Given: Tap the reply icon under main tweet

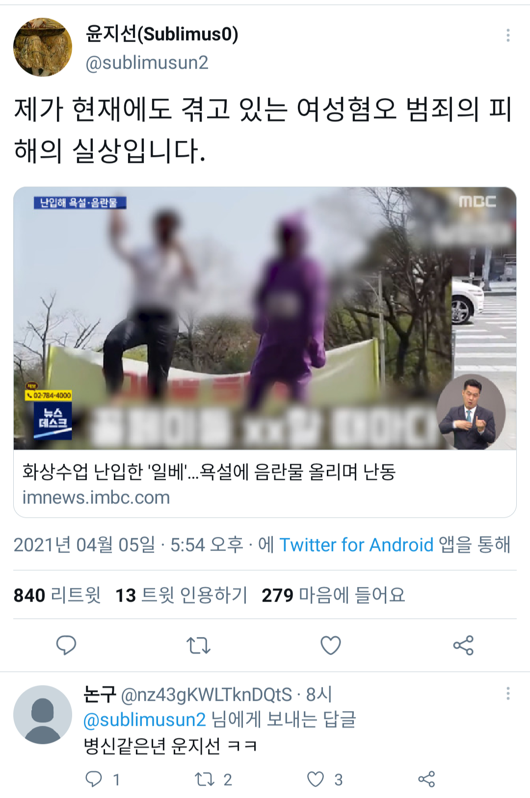Looking at the screenshot, I should coord(66,645).
